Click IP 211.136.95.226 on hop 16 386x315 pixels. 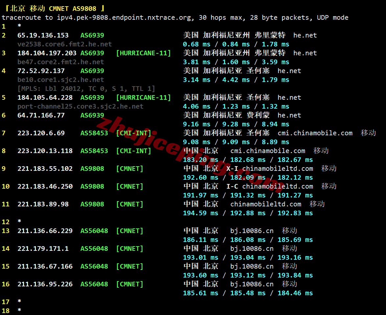point(45,284)
